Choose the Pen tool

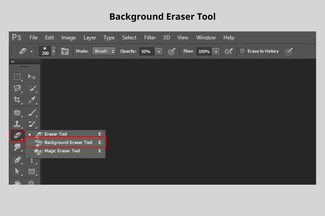[x=17, y=160]
